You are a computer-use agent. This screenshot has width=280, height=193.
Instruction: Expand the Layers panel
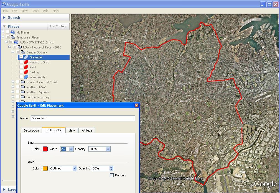tap(4, 189)
